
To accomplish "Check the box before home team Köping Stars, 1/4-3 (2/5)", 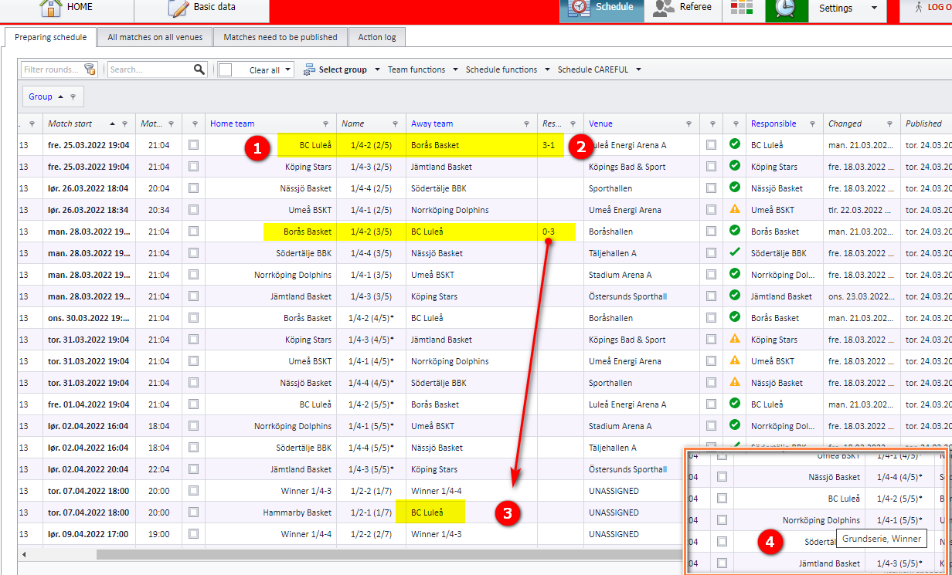I will pos(193,166).
